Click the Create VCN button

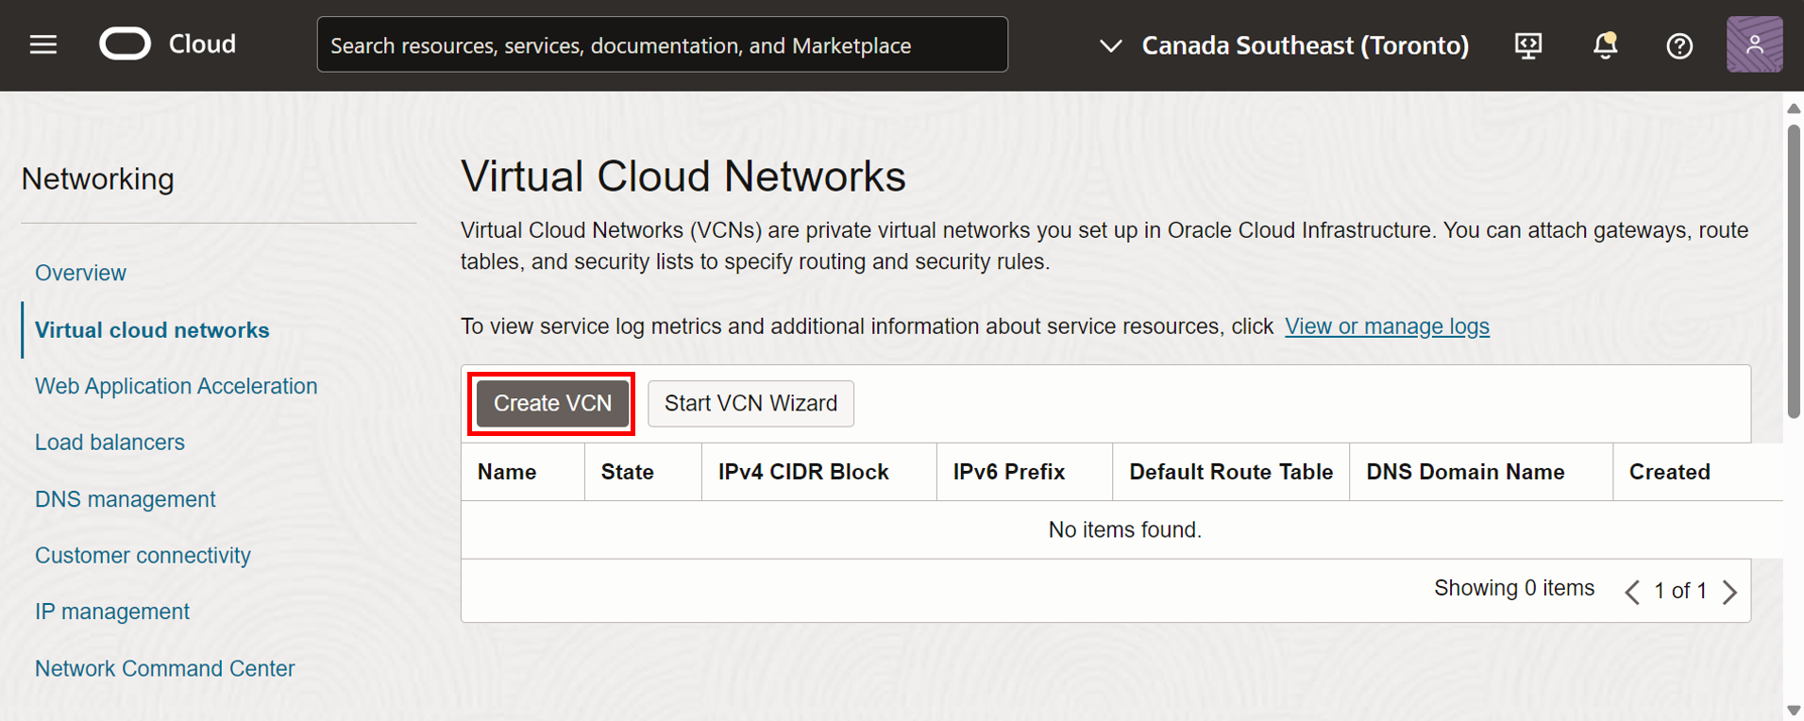tap(552, 403)
